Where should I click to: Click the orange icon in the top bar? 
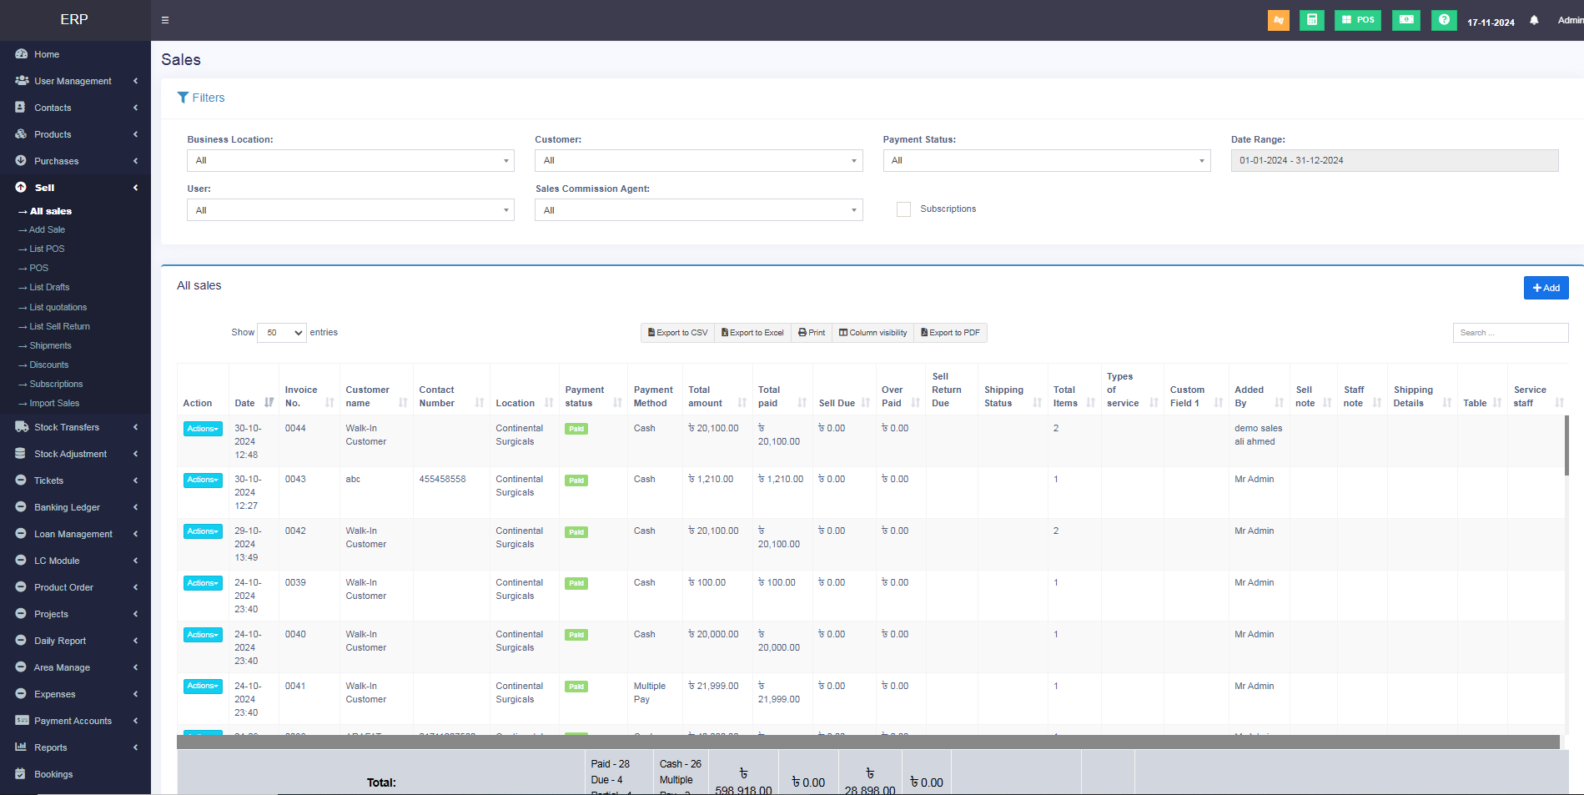coord(1278,20)
